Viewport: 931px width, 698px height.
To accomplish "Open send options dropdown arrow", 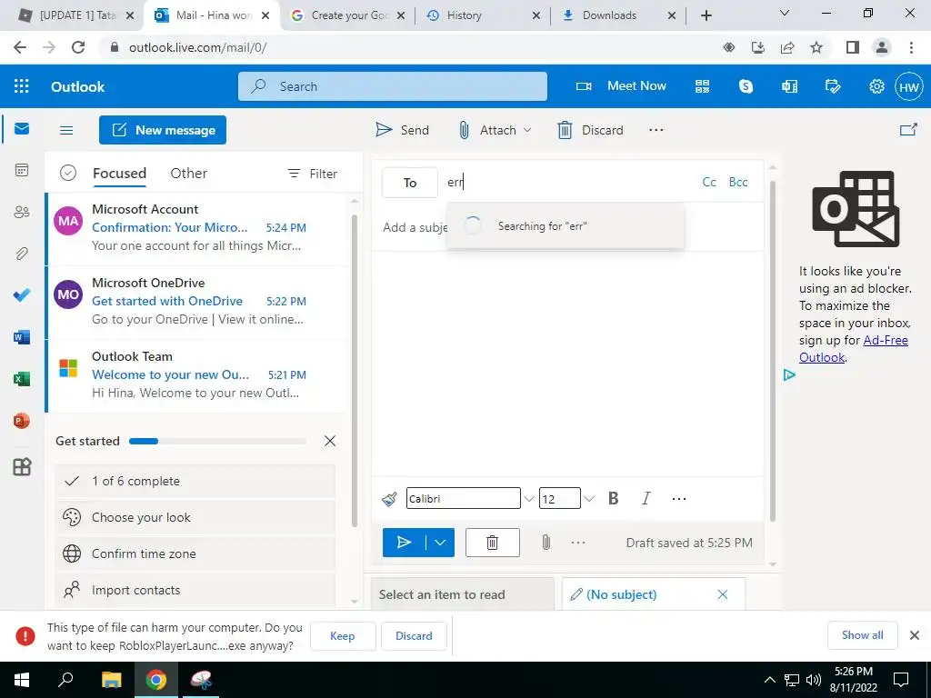I will tap(440, 543).
